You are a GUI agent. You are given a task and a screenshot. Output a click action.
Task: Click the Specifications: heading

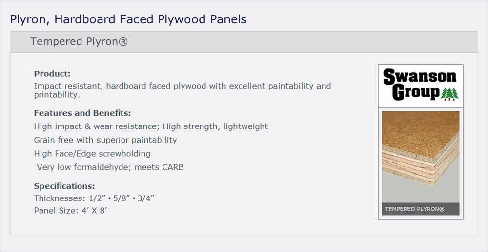pos(64,186)
